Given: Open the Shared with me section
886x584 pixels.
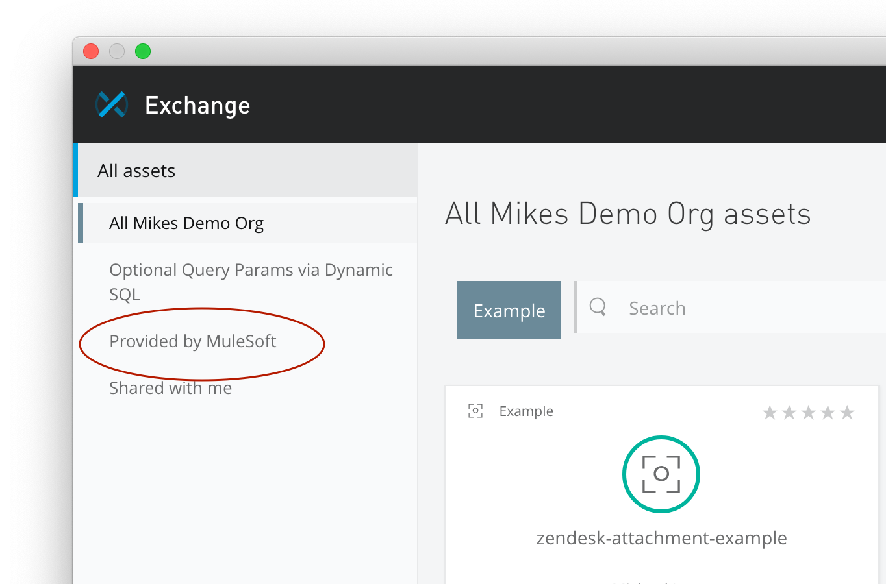Looking at the screenshot, I should point(171,388).
